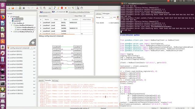Collapse the 0.x: modbus_0 tree node
The width and height of the screenshot is (195, 109).
(10, 23)
